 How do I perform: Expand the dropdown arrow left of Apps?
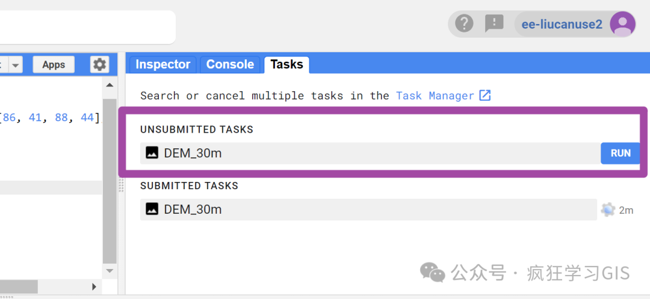(16, 65)
